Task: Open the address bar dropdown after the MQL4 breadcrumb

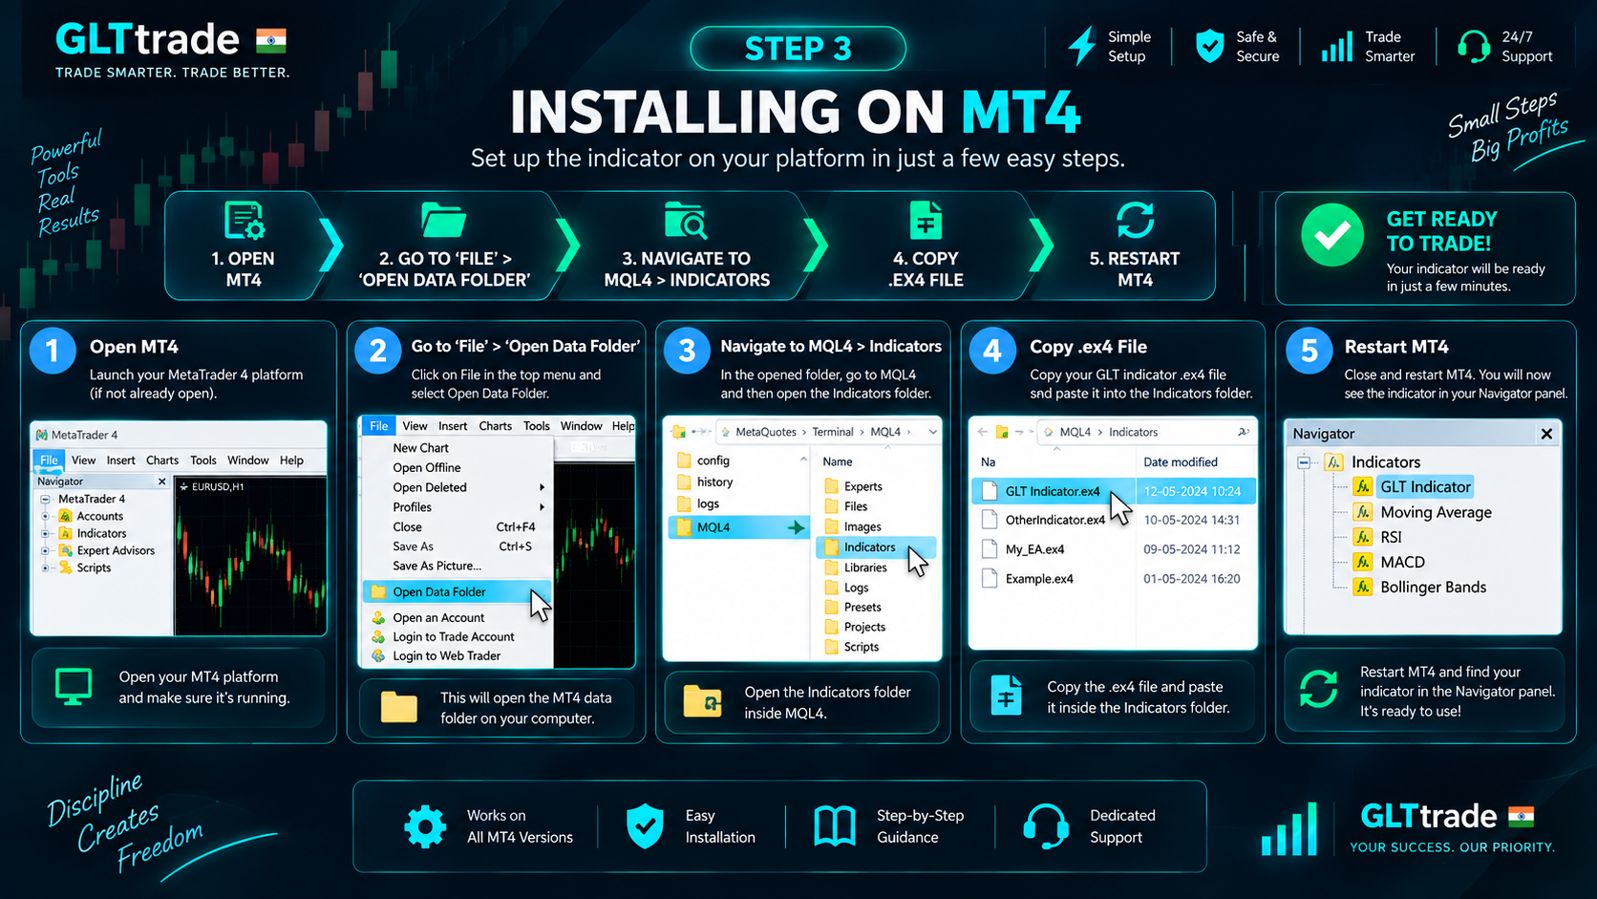Action: (932, 432)
